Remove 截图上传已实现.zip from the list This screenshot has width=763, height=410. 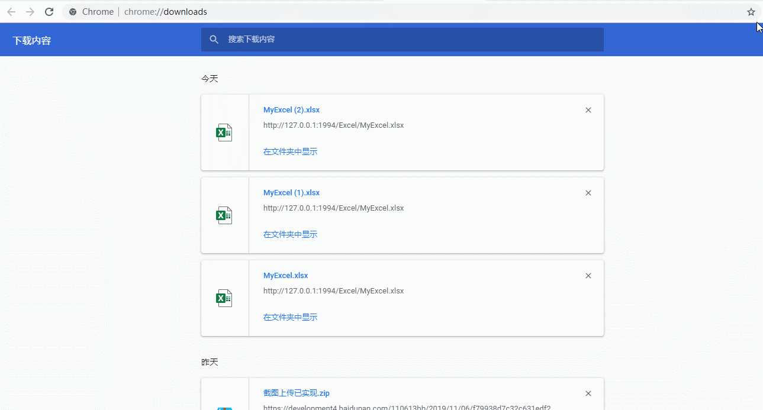point(588,393)
